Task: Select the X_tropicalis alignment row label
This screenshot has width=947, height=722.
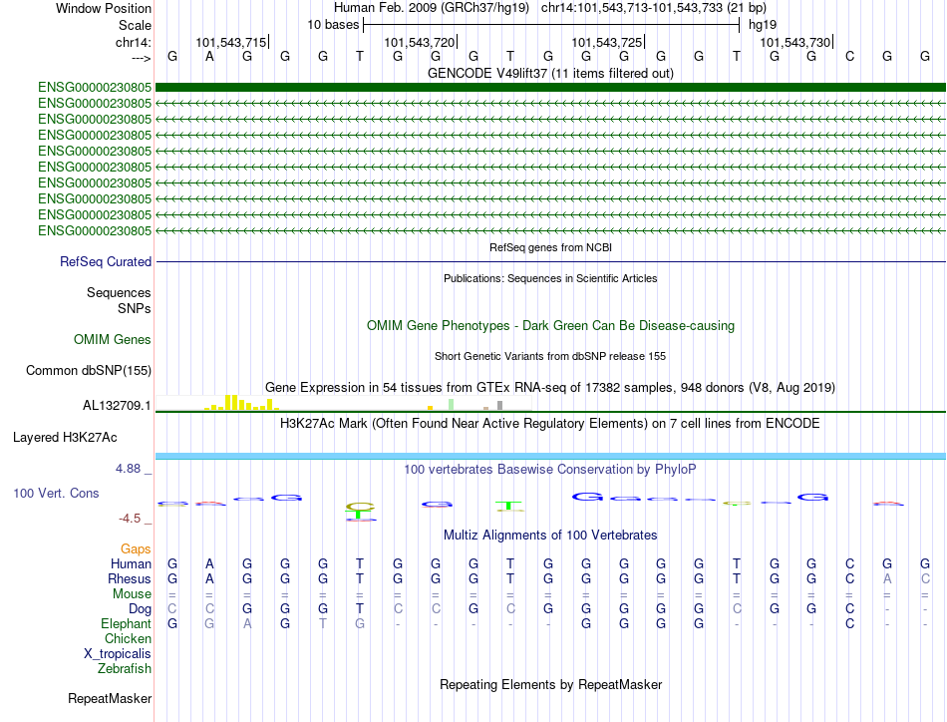Action: 118,654
